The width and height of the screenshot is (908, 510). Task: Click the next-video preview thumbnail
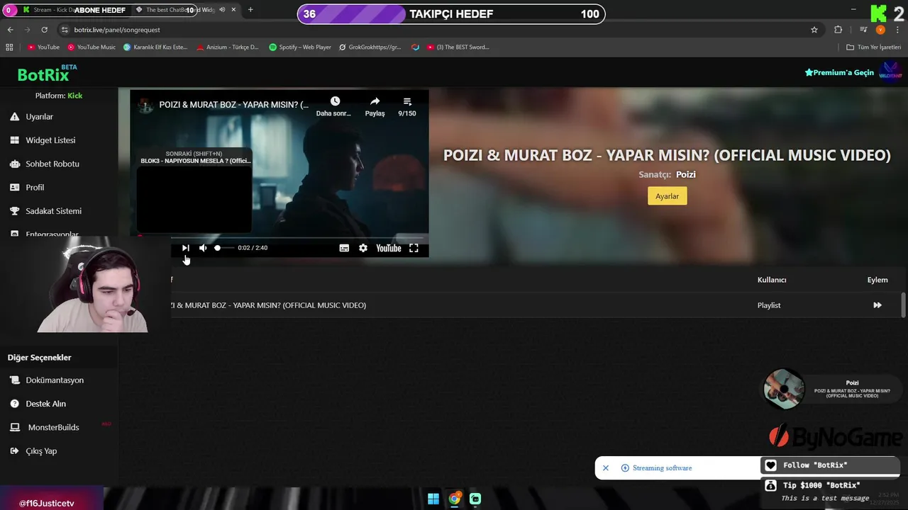(194, 200)
